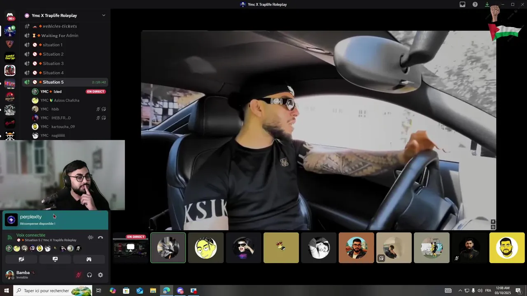This screenshot has width=527, height=296.
Task: Open the red shield server icon
Action: coord(10,44)
